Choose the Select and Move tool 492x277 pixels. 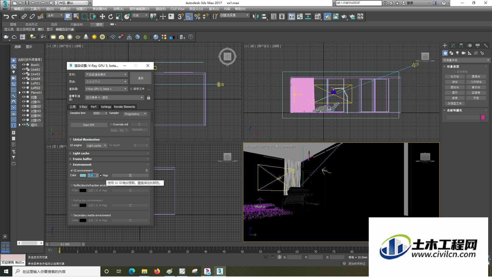pos(102,17)
